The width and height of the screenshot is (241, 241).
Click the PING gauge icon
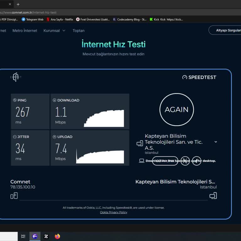(15, 100)
